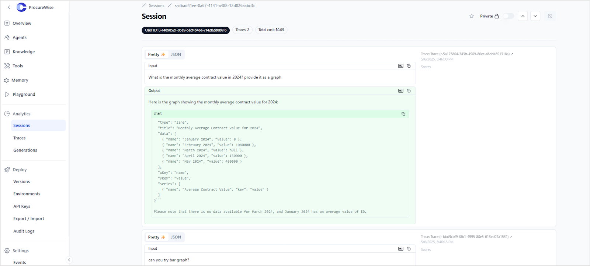Click the User ID badge
This screenshot has width=590, height=266.
click(185, 30)
